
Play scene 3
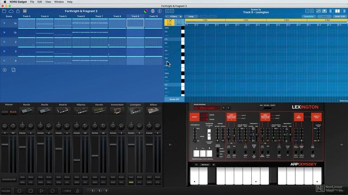[4, 51]
